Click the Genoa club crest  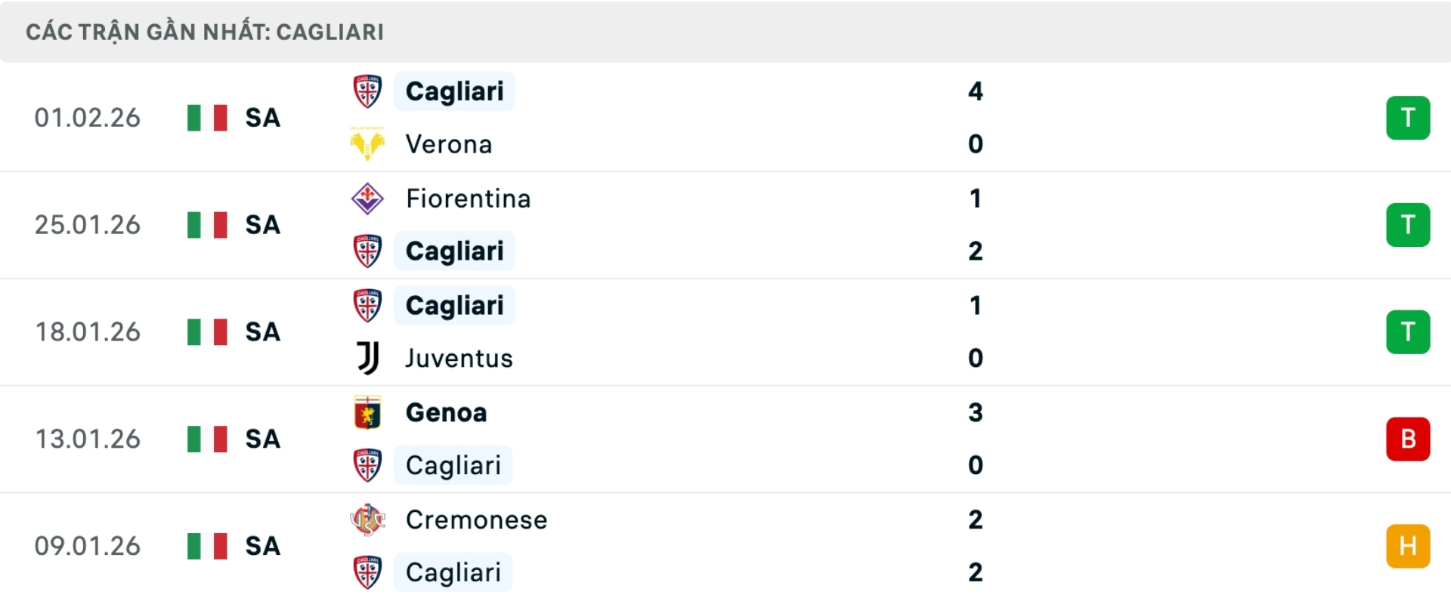[x=367, y=413]
